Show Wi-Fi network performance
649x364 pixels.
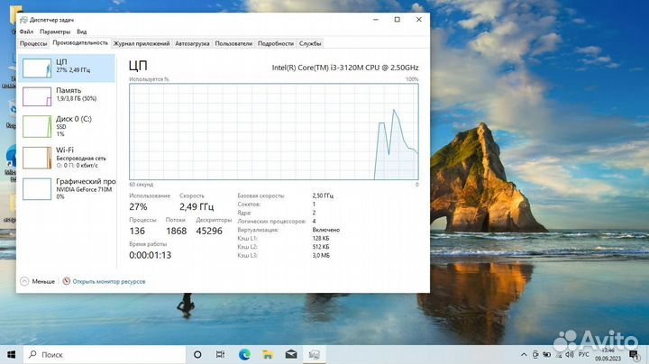pyautogui.click(x=67, y=158)
